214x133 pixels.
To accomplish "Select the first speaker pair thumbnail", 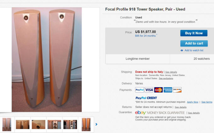I will coord(7,124).
